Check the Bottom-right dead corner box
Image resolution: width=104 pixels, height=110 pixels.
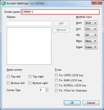tap(30, 83)
